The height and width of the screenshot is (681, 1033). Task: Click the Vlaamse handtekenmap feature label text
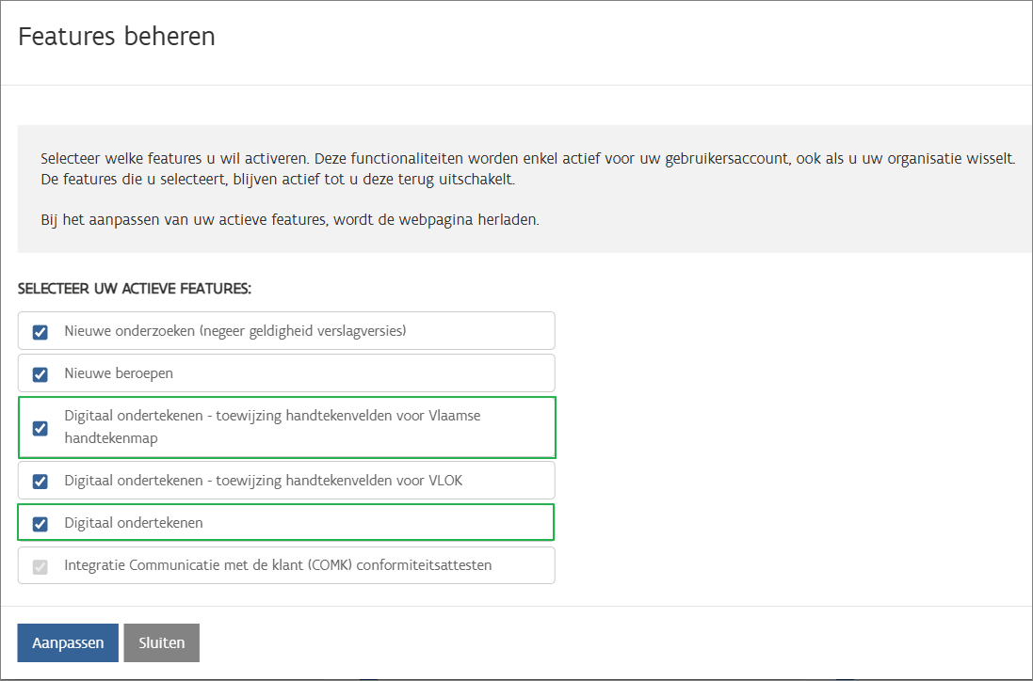tap(272, 416)
